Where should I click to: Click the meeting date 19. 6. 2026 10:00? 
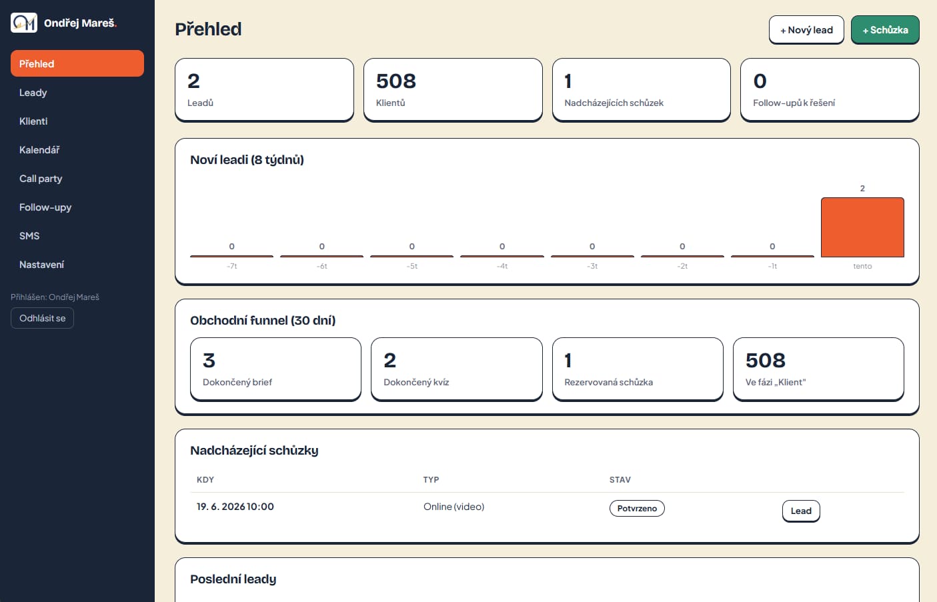(235, 507)
